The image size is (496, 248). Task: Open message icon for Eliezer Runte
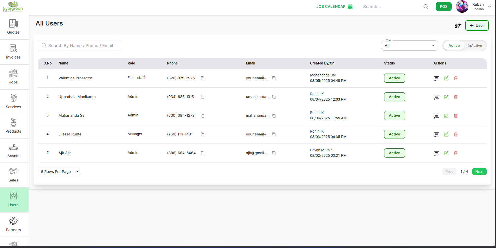[x=436, y=134]
